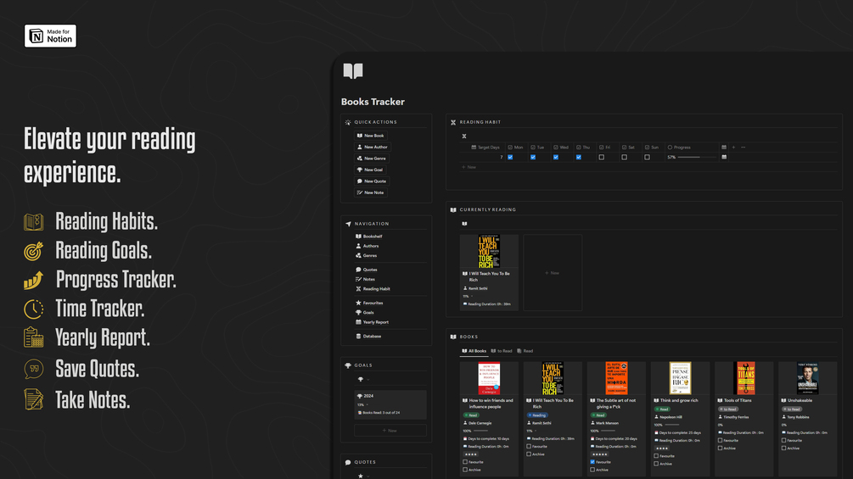This screenshot has height=479, width=853.
Task: Open Reading Habit from Navigation
Action: tap(373, 289)
